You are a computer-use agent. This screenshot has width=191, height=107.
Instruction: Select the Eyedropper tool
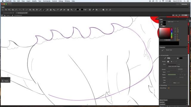tap(58, 10)
